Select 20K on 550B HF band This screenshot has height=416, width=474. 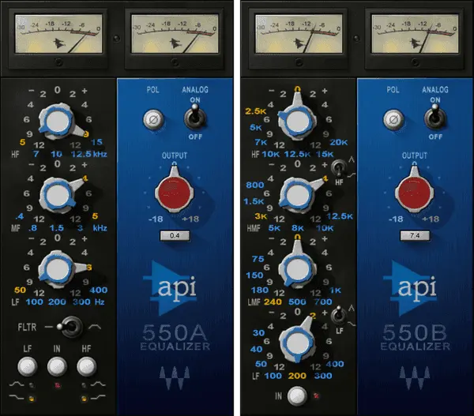[x=339, y=142]
